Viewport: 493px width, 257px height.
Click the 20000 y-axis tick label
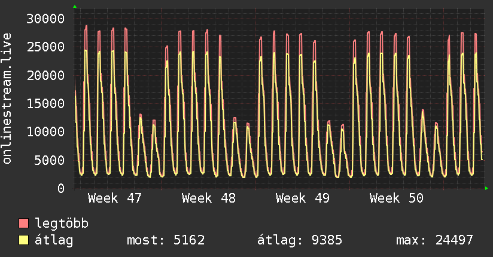pos(46,75)
